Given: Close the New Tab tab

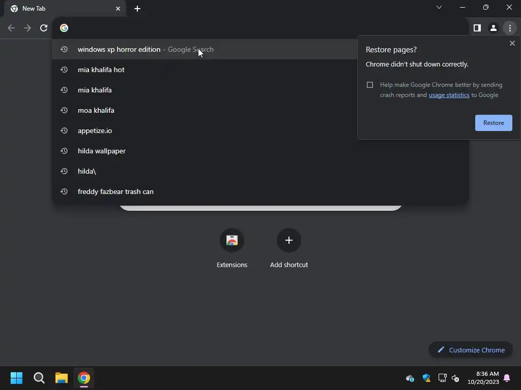Looking at the screenshot, I should click(118, 9).
